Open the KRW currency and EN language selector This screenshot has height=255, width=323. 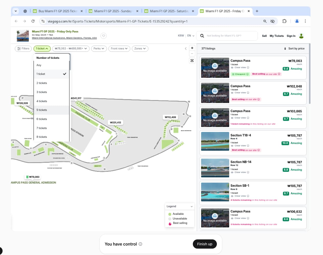point(186,36)
